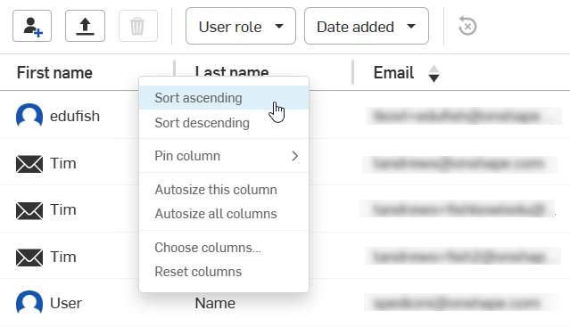Click the second Tim envelope icon

(29, 210)
